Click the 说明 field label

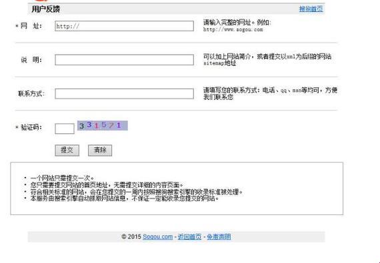coord(31,60)
